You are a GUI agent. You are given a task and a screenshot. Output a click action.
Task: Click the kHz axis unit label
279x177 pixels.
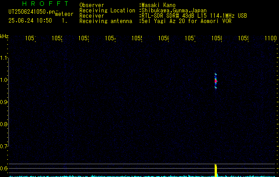pyautogui.click(x=4, y=36)
